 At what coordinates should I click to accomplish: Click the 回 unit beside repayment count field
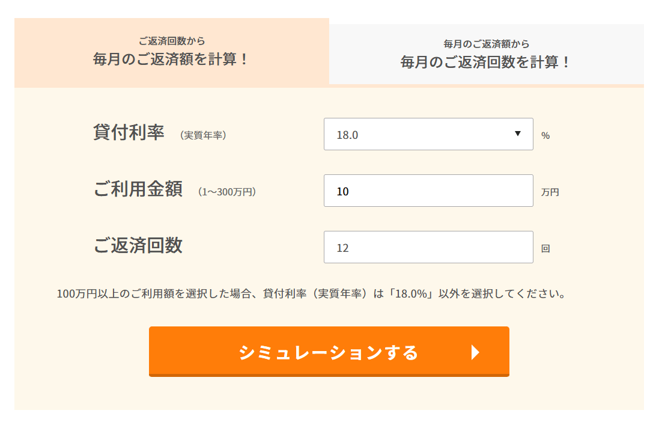tap(545, 248)
